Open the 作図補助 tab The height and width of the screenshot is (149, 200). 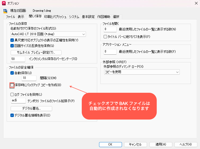pyautogui.click(x=104, y=17)
